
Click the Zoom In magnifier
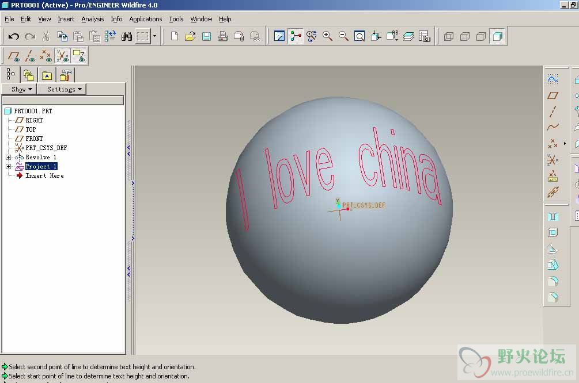click(327, 36)
